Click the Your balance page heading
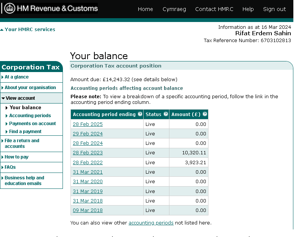The image size is (307, 237). tap(99, 56)
